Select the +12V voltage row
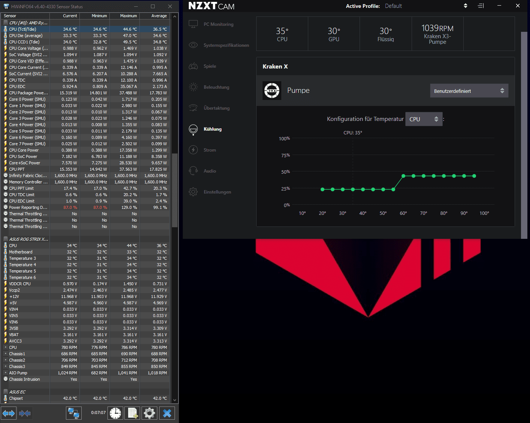Screen dimensions: 530x423 pos(85,296)
